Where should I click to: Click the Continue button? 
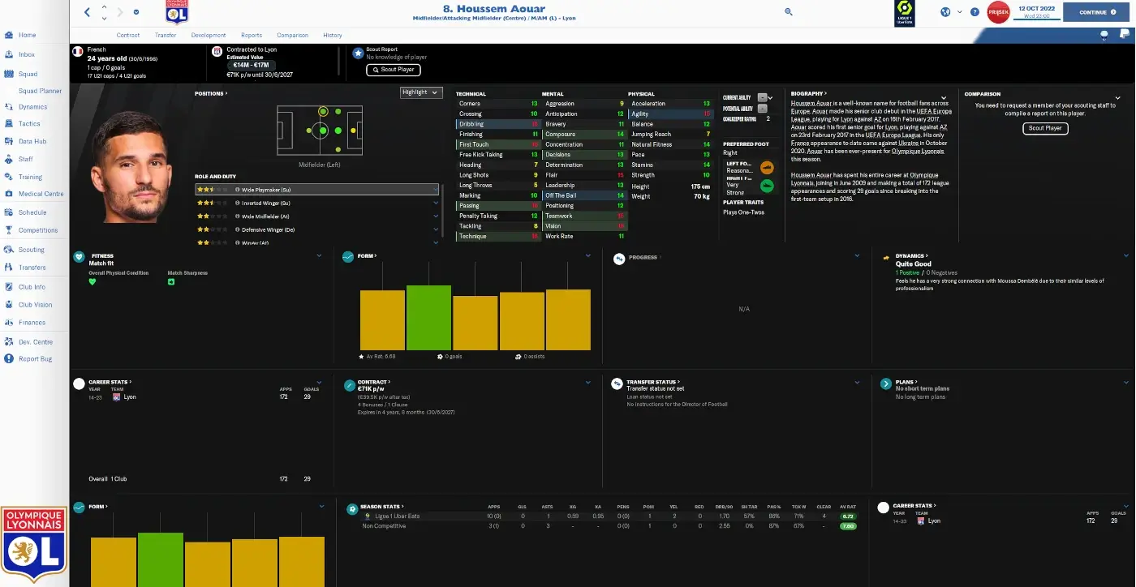tap(1098, 12)
